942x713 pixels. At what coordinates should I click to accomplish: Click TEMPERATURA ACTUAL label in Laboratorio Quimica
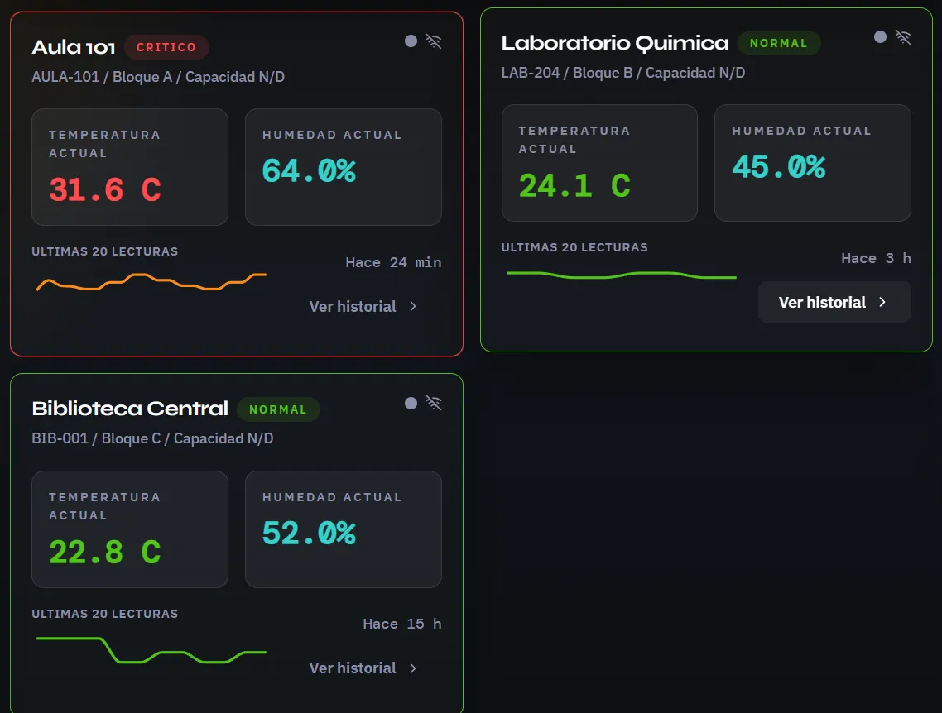coord(574,140)
